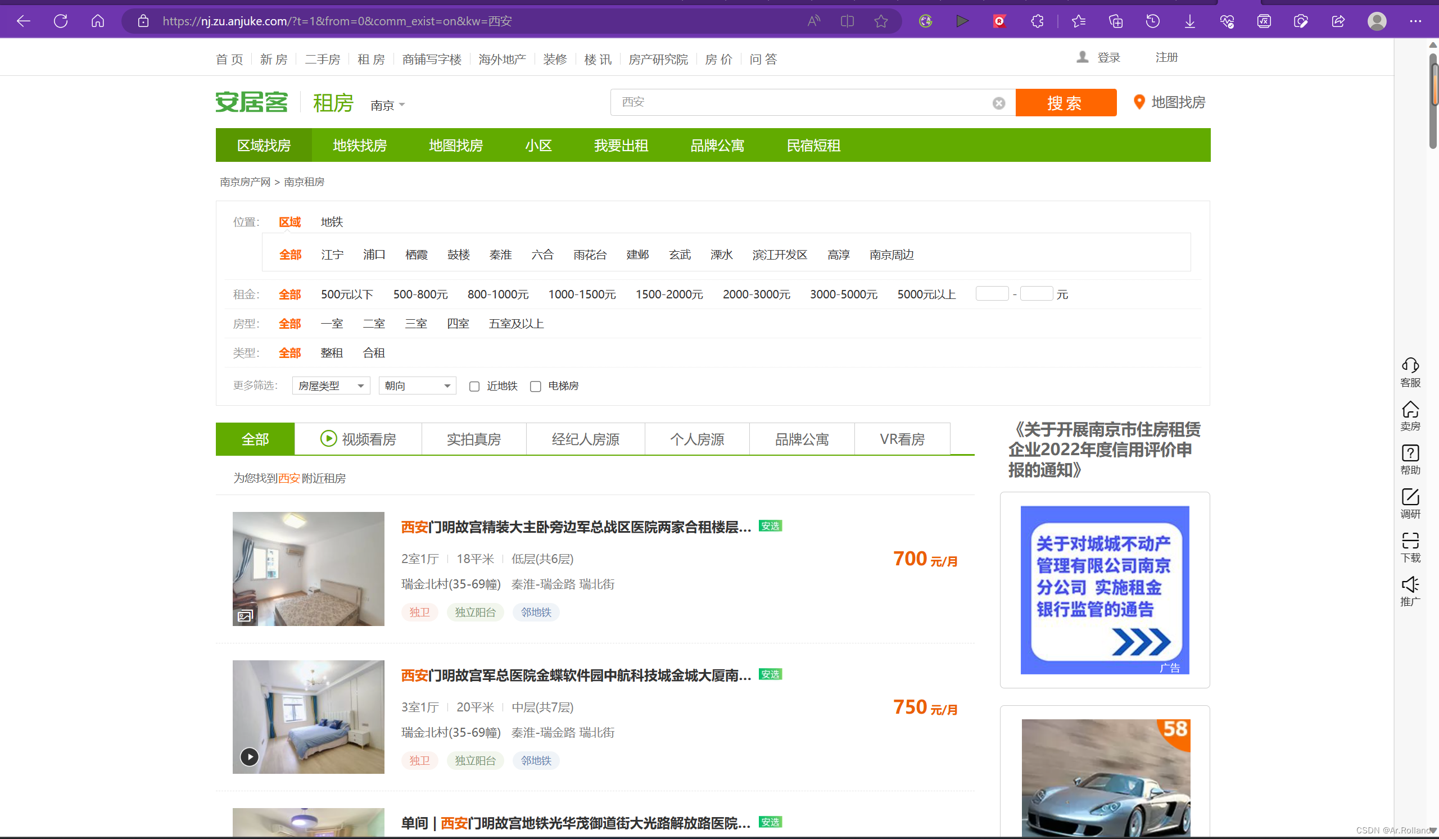This screenshot has width=1439, height=839.
Task: Open read aloud icon in address bar
Action: pyautogui.click(x=814, y=21)
